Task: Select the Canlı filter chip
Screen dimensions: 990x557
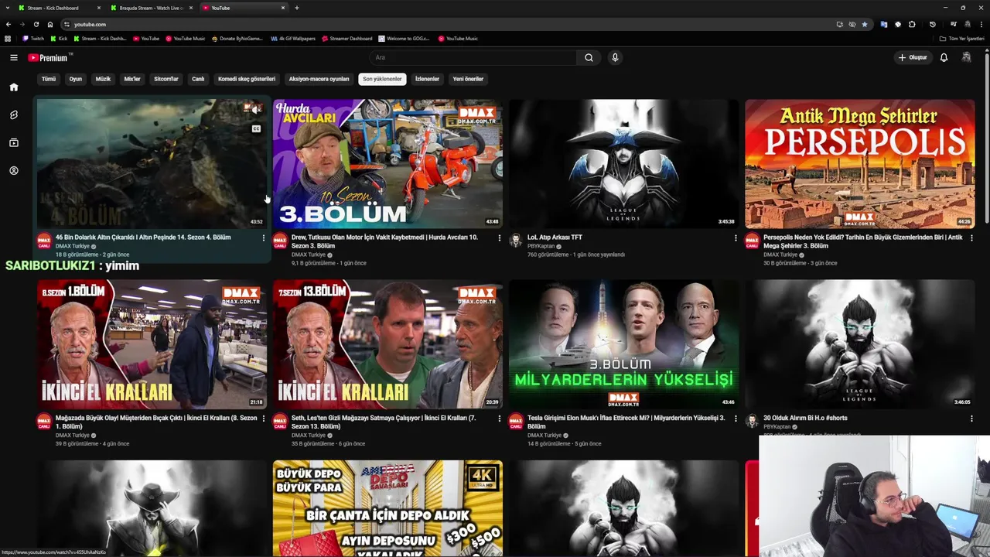Action: coord(198,79)
